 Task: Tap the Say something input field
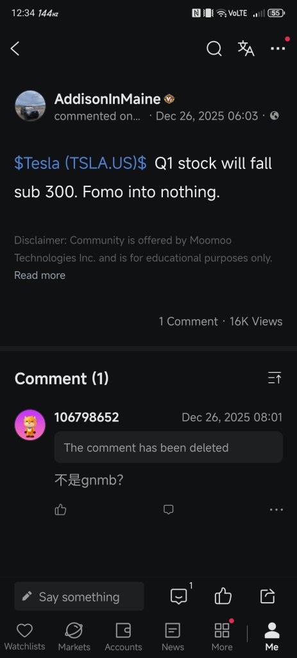pyautogui.click(x=79, y=596)
